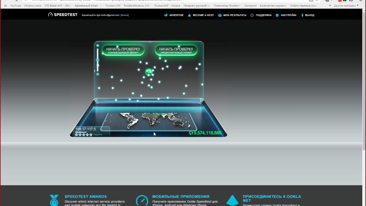Open НАСТРОЙКИ menu item

click(289, 15)
